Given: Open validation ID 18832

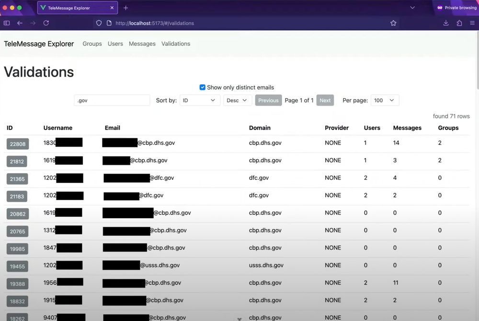Looking at the screenshot, I should (x=17, y=301).
